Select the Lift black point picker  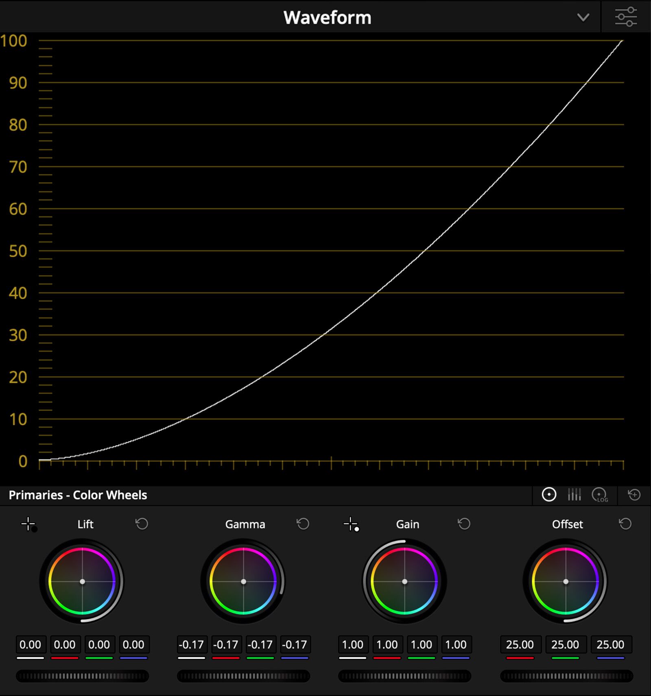click(x=28, y=524)
